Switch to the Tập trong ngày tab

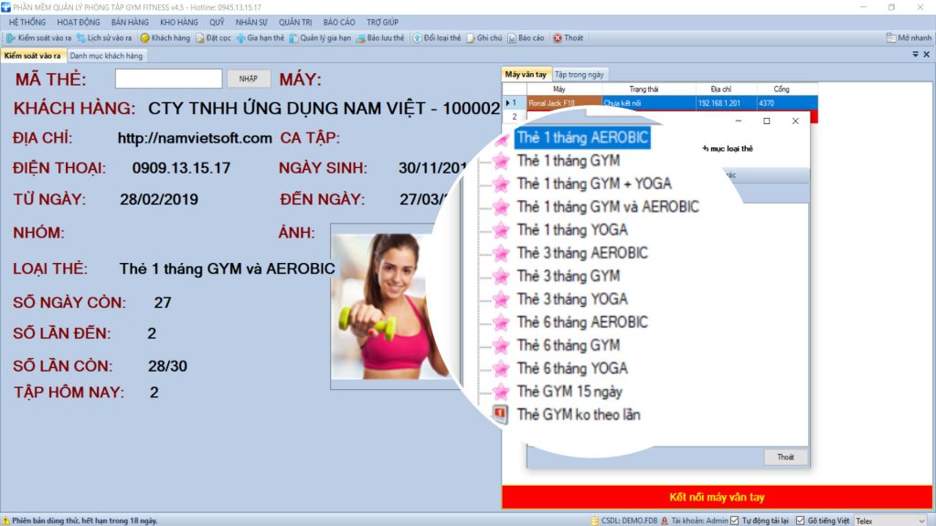click(x=580, y=74)
